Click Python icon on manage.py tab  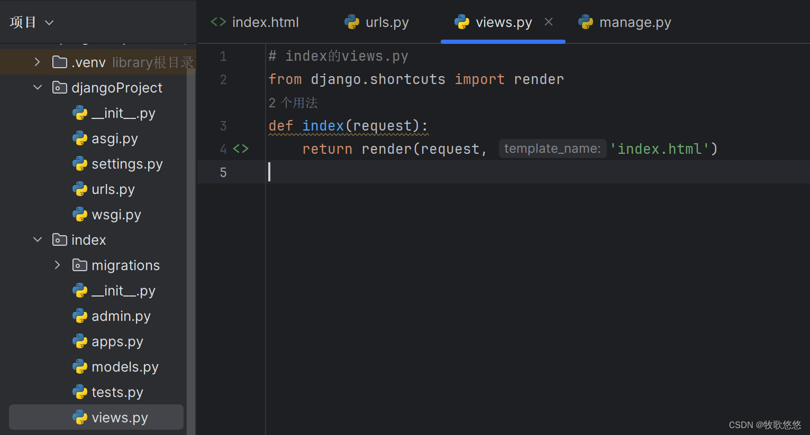pos(586,22)
